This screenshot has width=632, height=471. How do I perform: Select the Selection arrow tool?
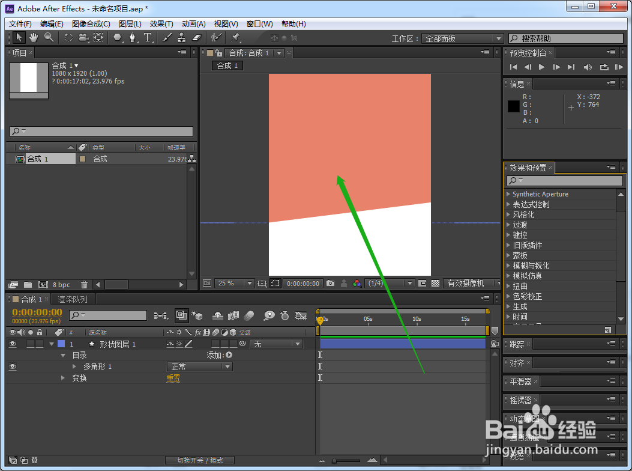point(18,37)
